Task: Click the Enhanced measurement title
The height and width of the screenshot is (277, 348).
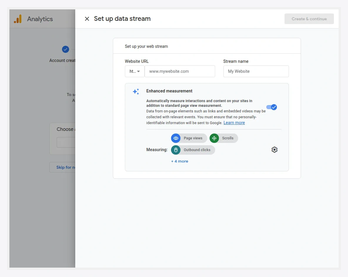Action: click(169, 91)
